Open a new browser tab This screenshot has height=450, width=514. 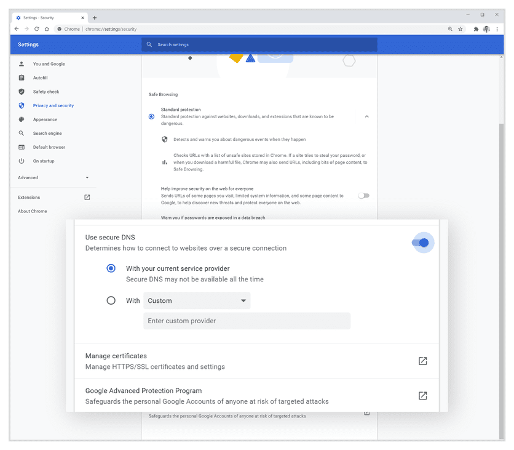coord(95,18)
